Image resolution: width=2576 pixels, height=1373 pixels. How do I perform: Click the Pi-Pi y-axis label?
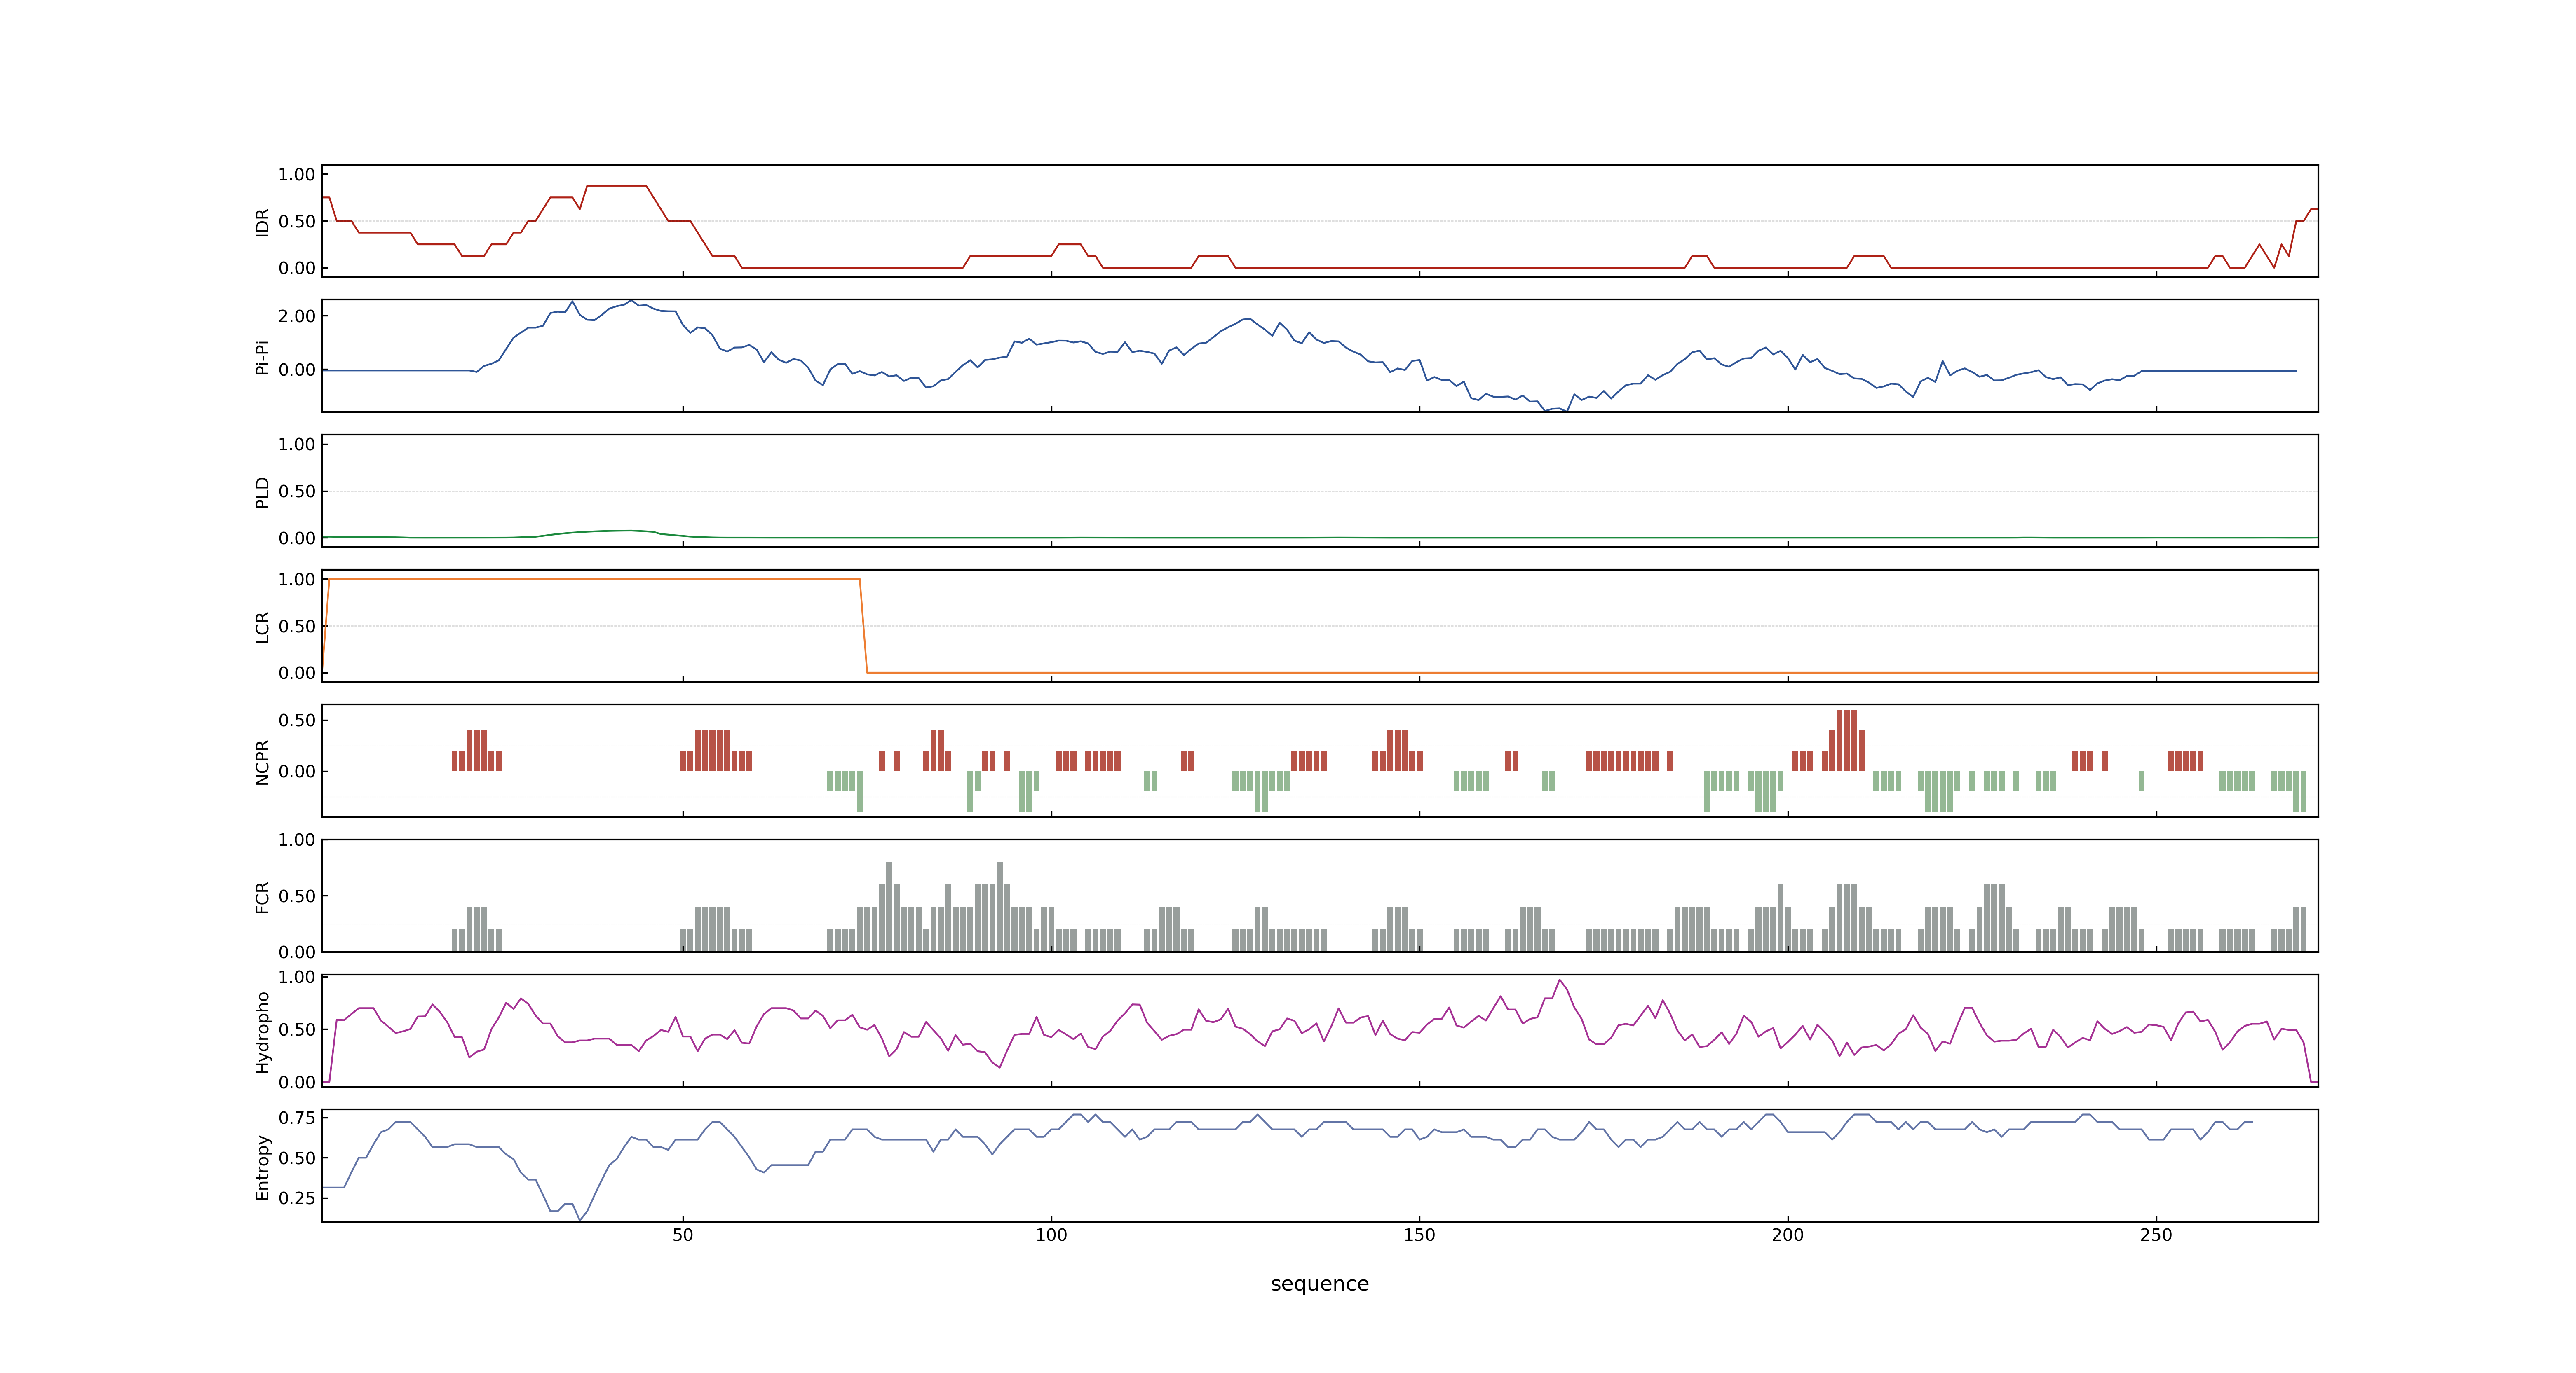[262, 357]
